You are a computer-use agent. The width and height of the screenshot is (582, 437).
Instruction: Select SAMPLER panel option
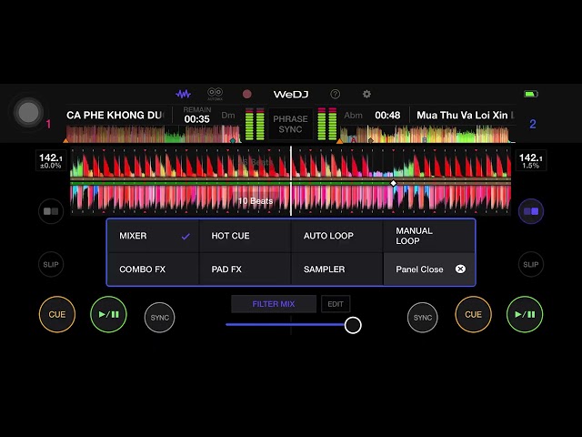(x=337, y=269)
